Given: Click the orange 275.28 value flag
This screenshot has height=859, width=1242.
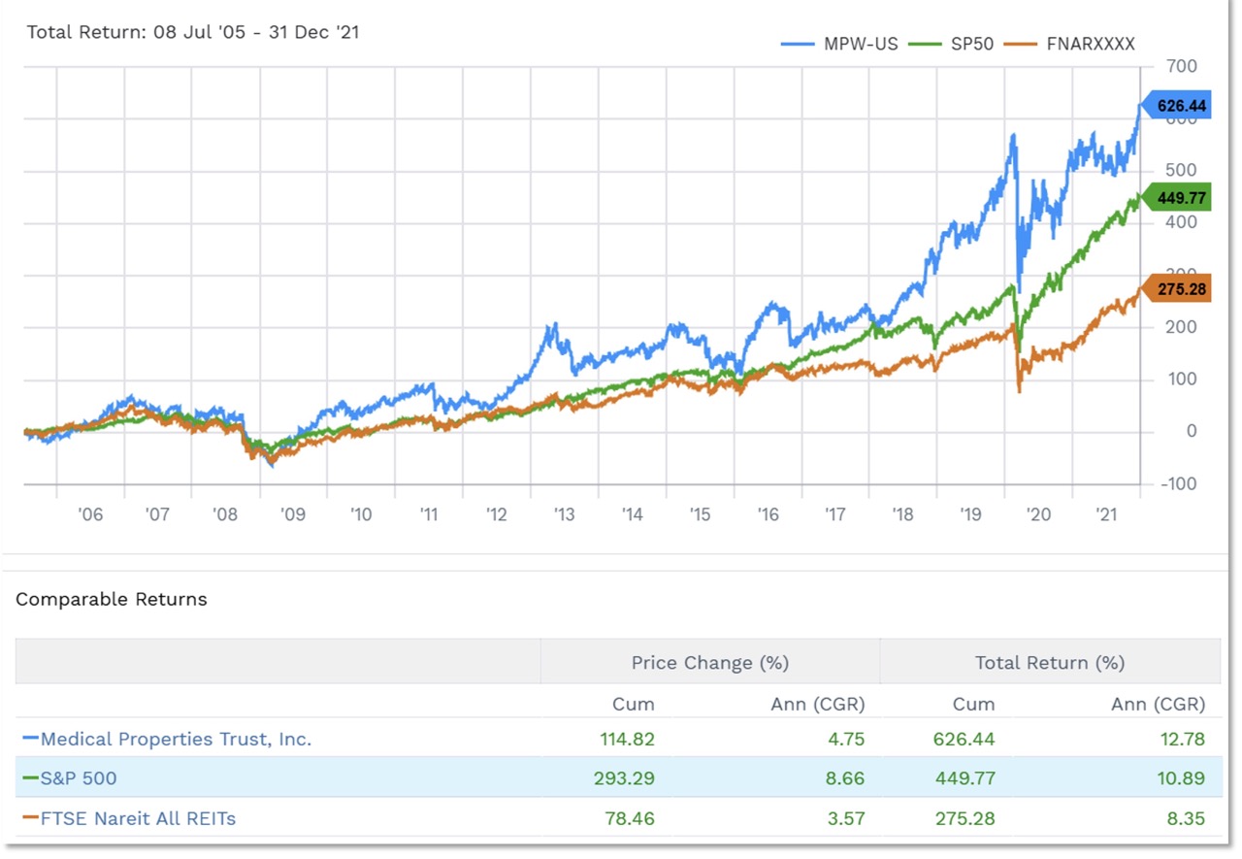Looking at the screenshot, I should point(1176,289).
